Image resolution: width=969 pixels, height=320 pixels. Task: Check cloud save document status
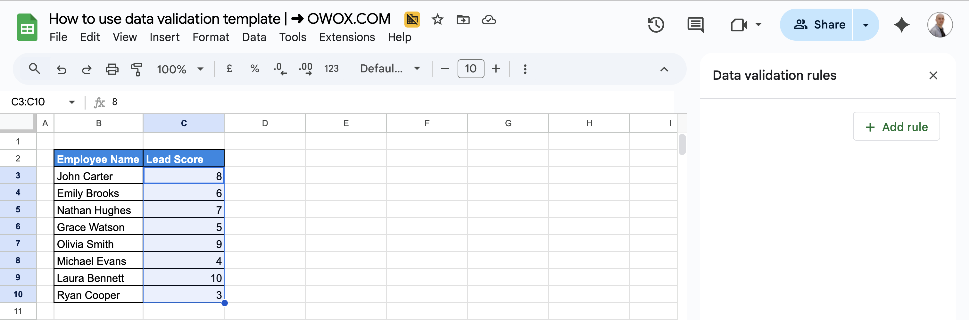[x=489, y=19]
